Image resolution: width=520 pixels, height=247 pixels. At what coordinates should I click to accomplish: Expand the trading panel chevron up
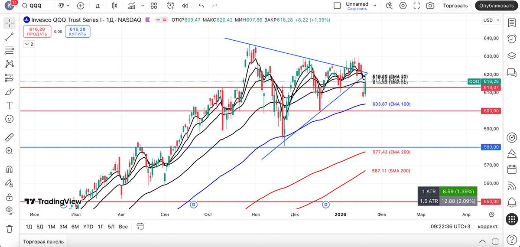(x=483, y=241)
